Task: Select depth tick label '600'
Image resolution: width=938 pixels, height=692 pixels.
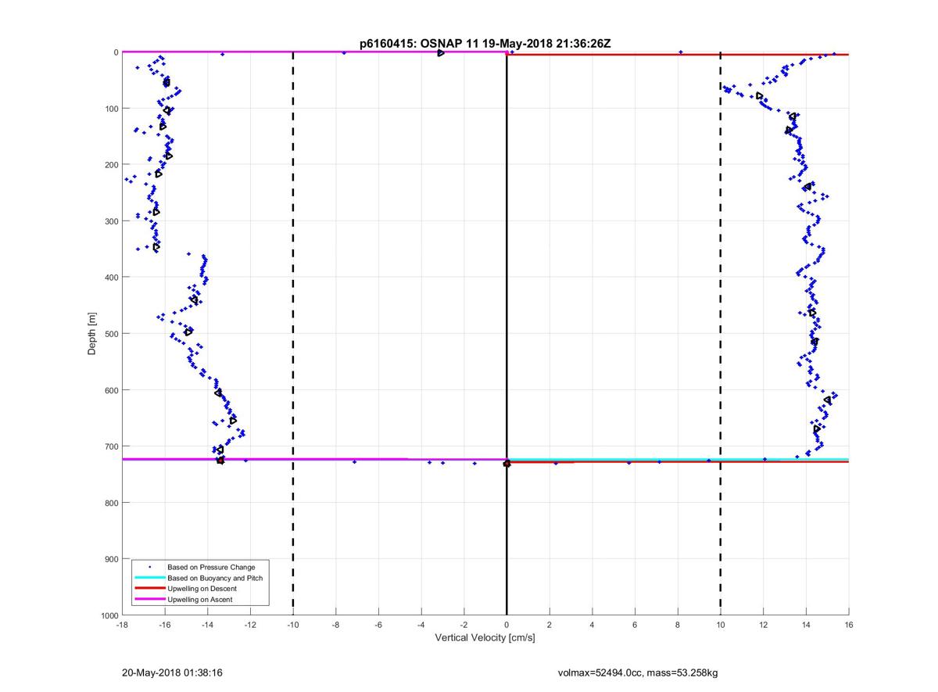Action: [111, 390]
